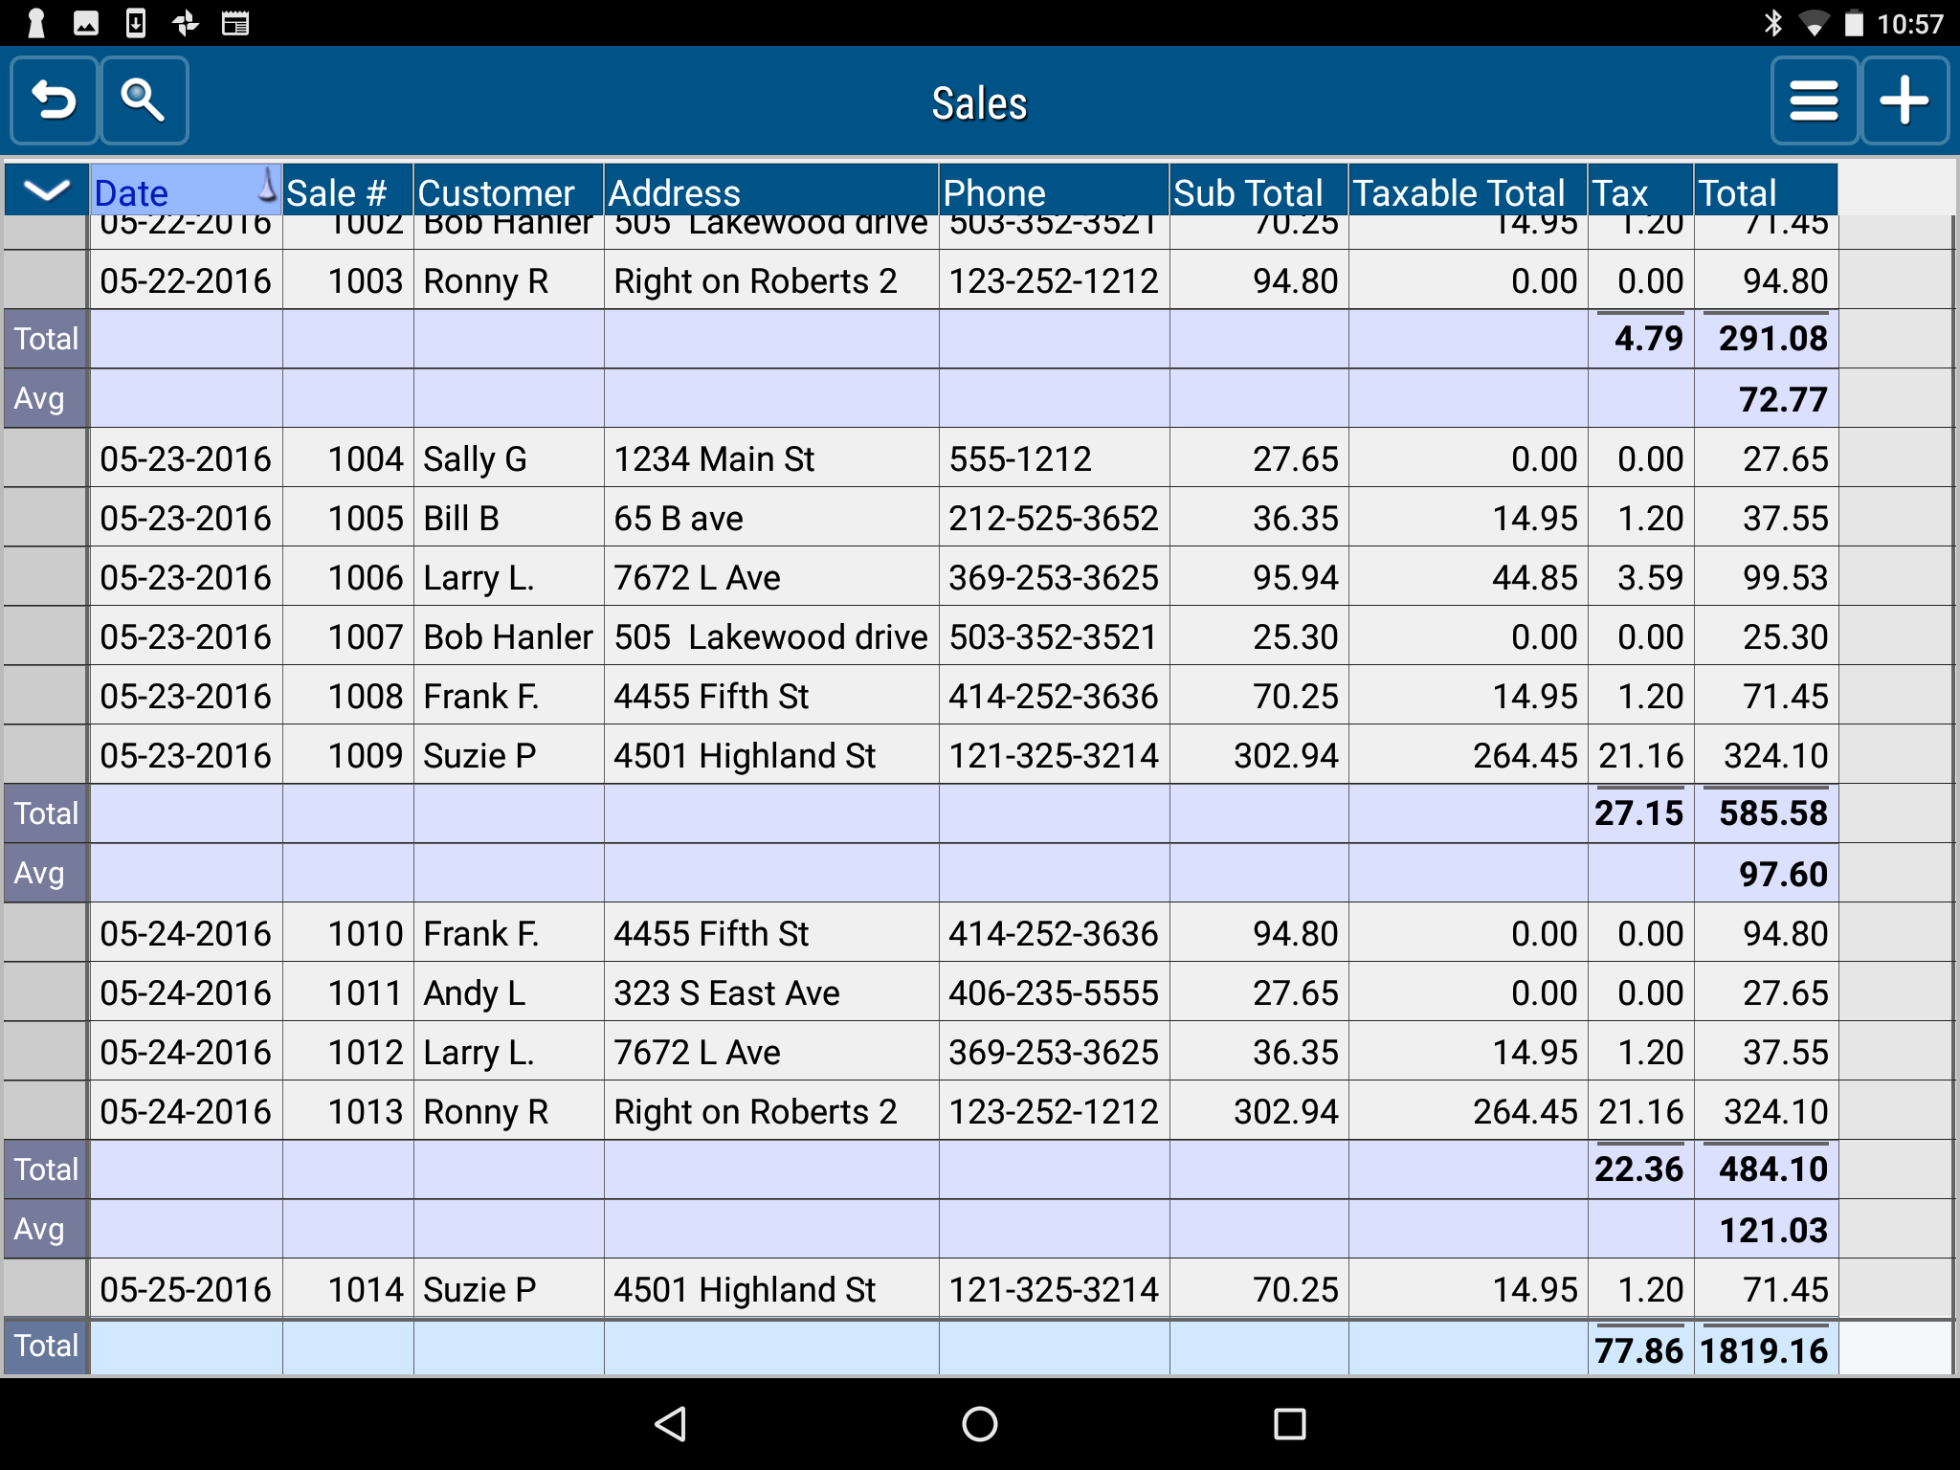This screenshot has height=1470, width=1960.
Task: Tap the Android recent apps square
Action: point(1289,1423)
